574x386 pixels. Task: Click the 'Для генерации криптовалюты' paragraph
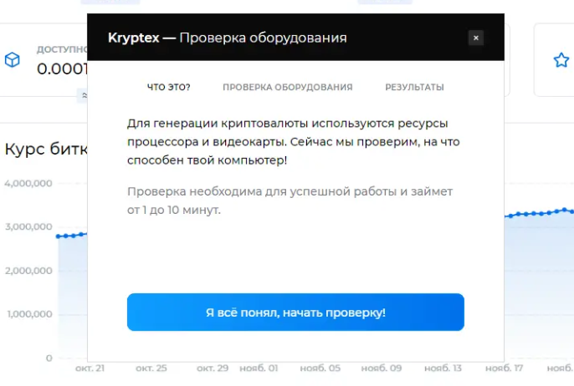(293, 142)
